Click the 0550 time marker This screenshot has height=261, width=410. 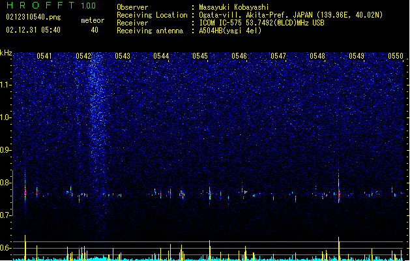point(396,56)
